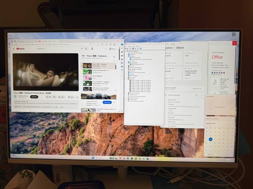Collapse the Device specifications section chevron

(x=202, y=95)
